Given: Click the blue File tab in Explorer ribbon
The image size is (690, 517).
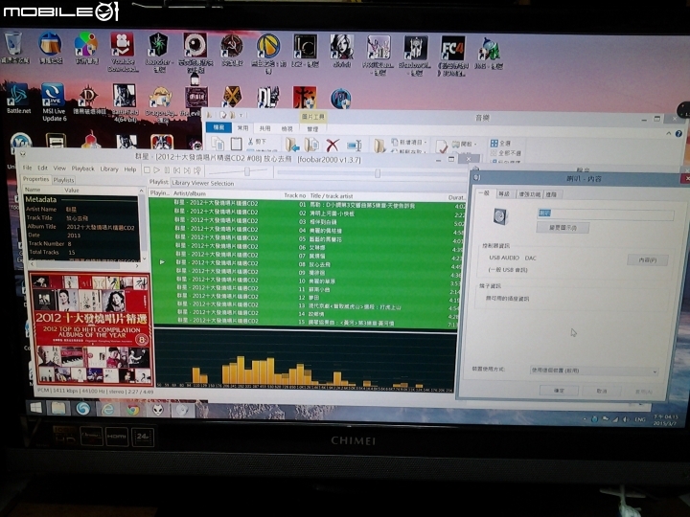Looking at the screenshot, I should click(x=218, y=127).
